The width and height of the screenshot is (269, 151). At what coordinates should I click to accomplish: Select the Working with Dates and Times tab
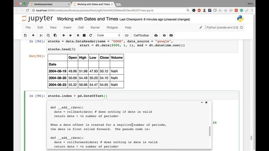[x=93, y=4]
